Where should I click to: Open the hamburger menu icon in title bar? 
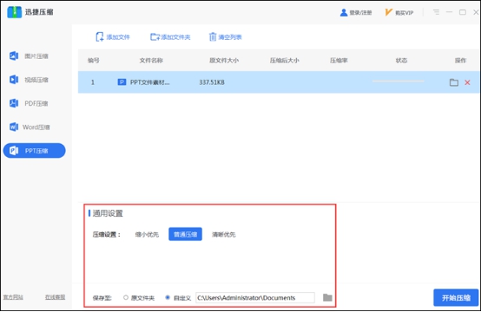(436, 12)
